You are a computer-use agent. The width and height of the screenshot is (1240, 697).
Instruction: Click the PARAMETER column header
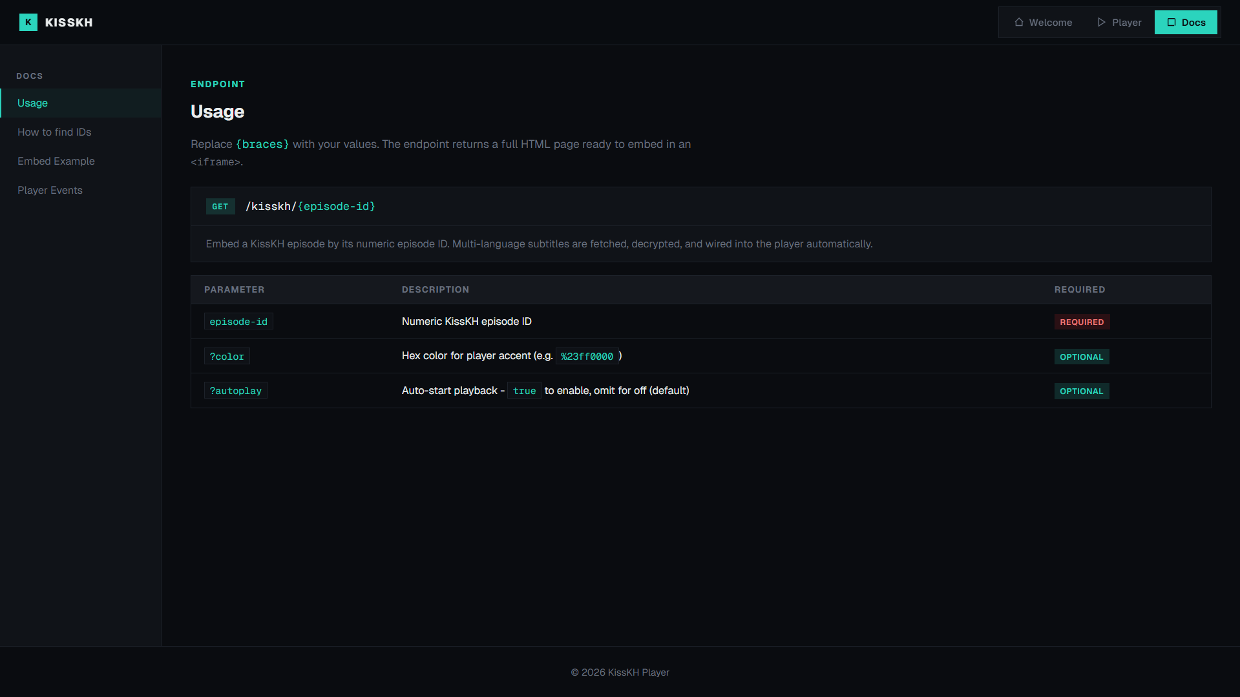(234, 289)
